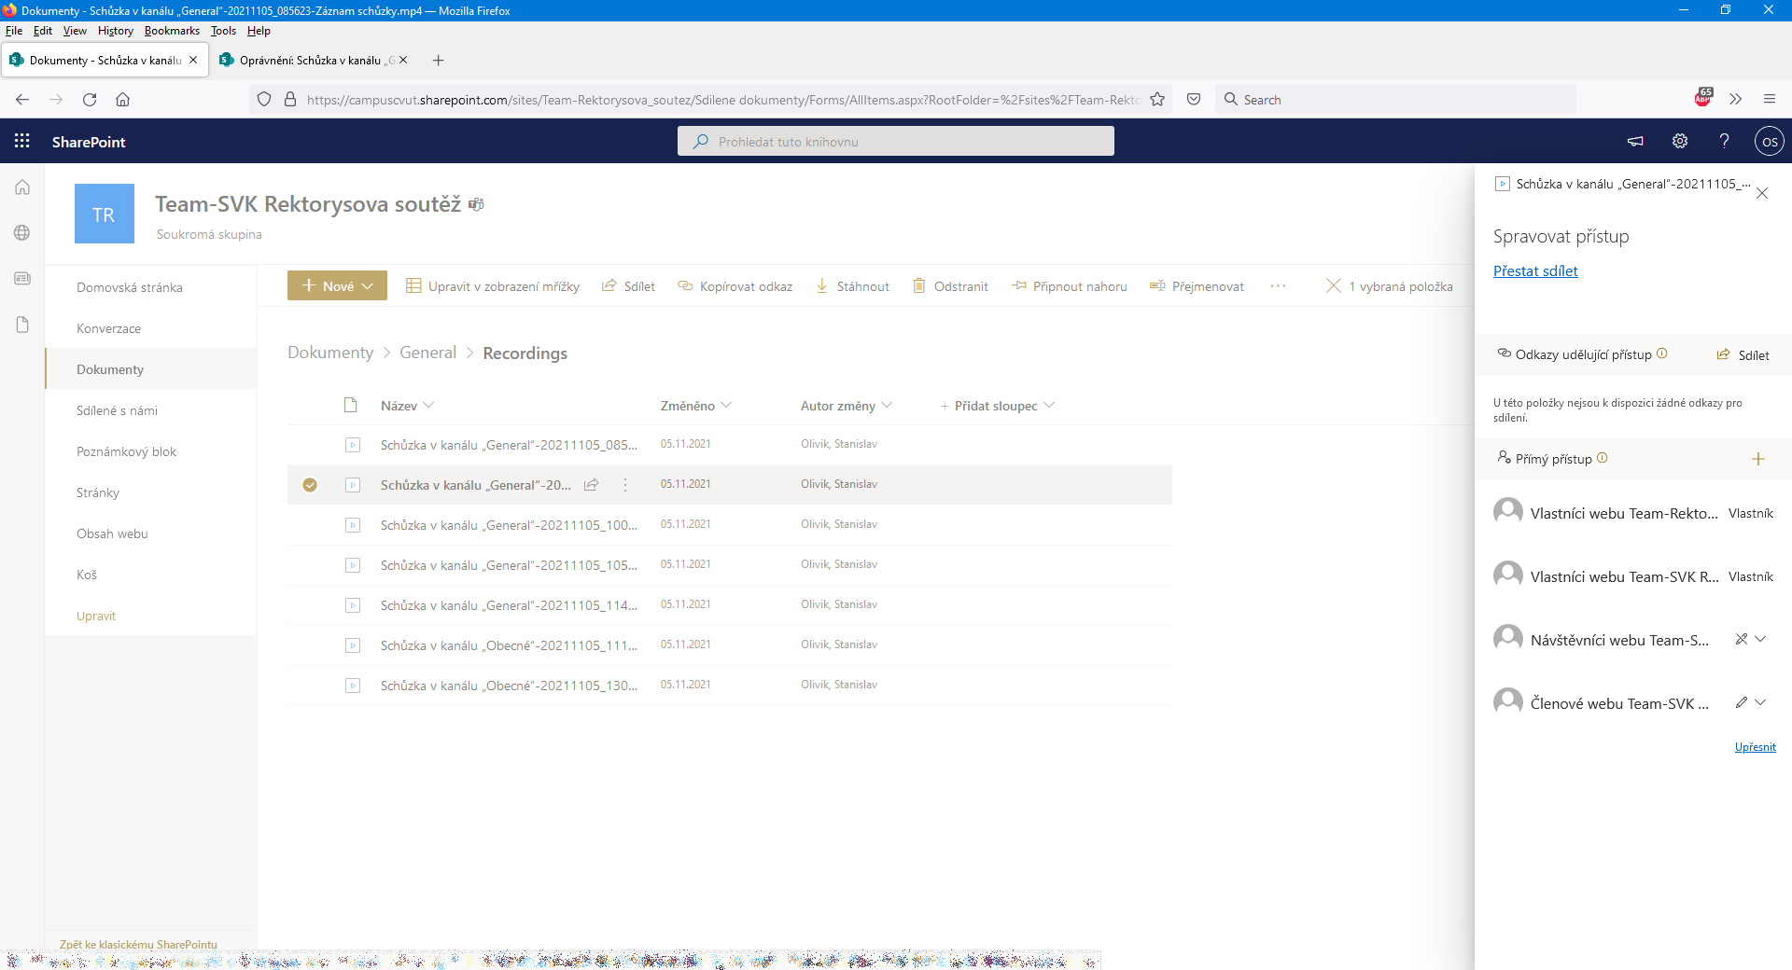
Task: Open the Bookmarks menu in Firefox
Action: pos(172,31)
